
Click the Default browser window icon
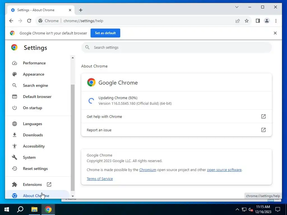coord(15,97)
